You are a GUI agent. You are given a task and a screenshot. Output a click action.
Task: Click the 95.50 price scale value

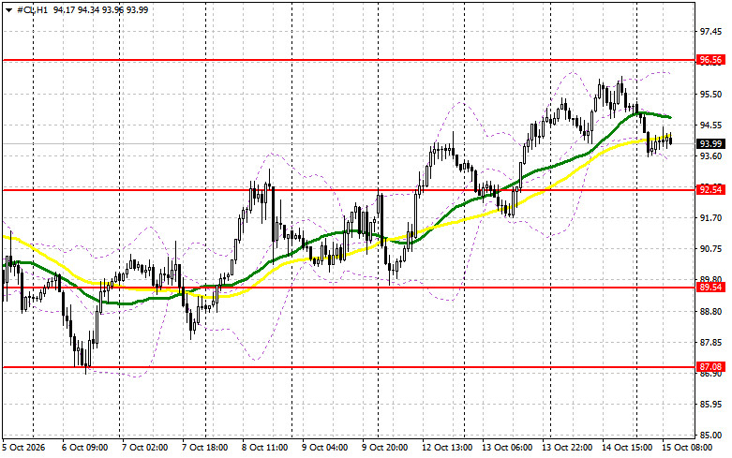pyautogui.click(x=710, y=95)
